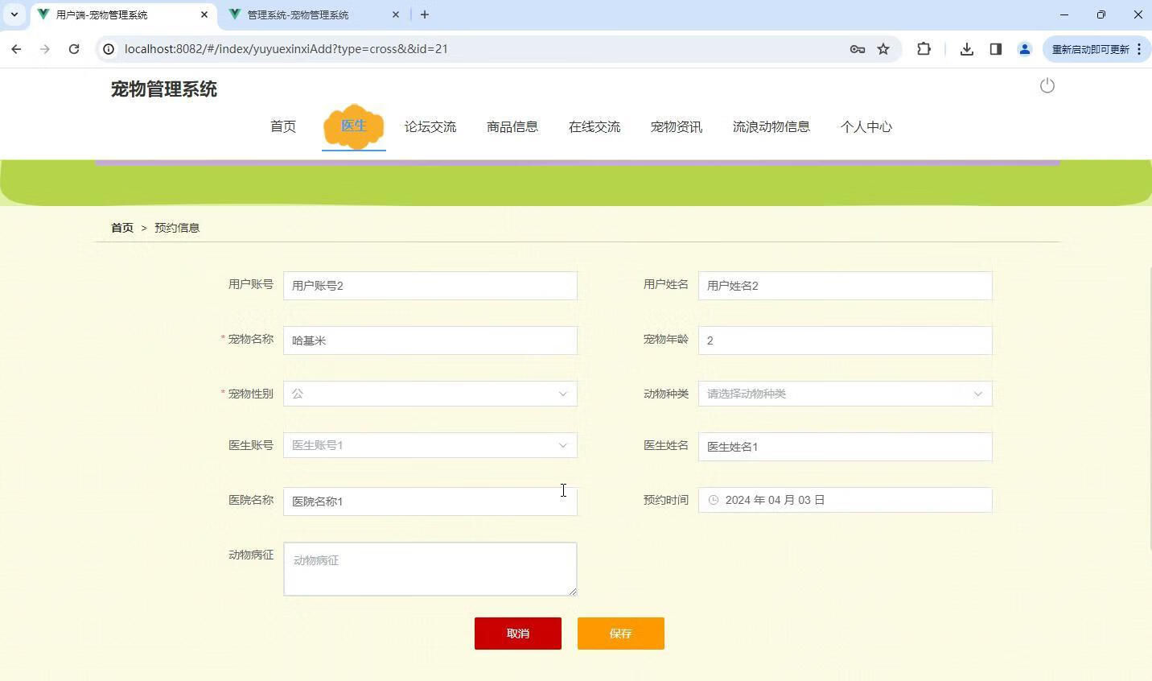Expand the 医生账号 dropdown
Image resolution: width=1152 pixels, height=681 pixels.
tap(430, 445)
